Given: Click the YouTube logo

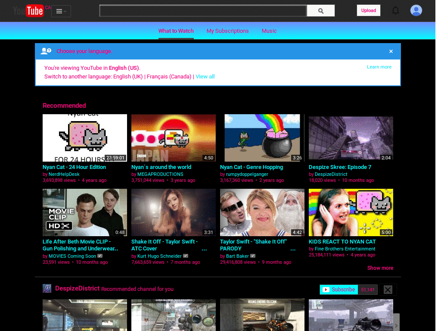Looking at the screenshot, I should point(28,11).
